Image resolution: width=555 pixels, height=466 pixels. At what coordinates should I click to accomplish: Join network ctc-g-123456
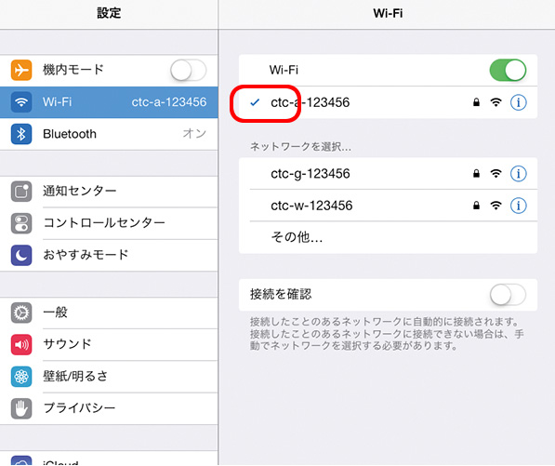[x=388, y=174]
